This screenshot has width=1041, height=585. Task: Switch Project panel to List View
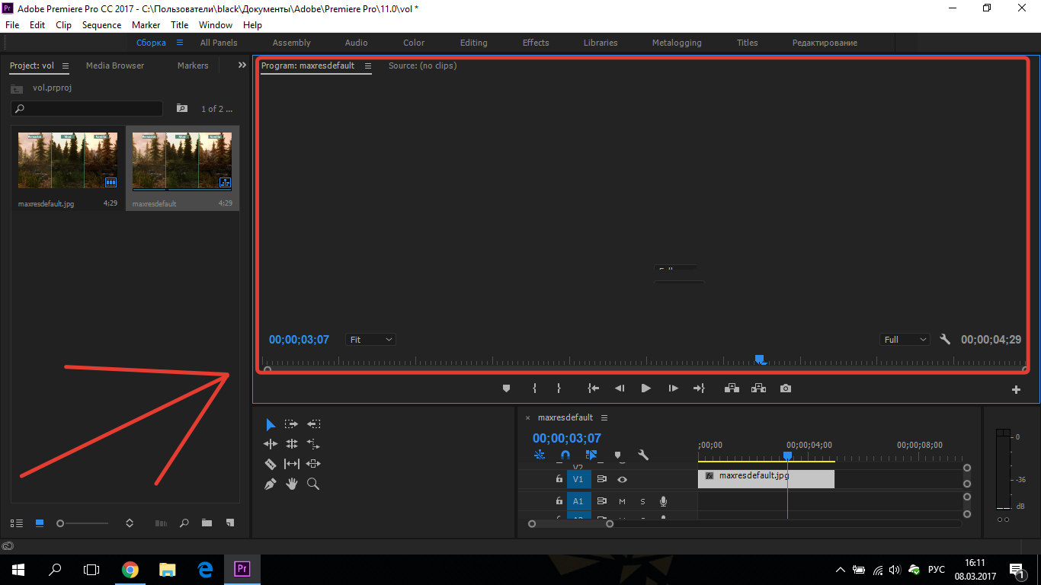tap(17, 523)
